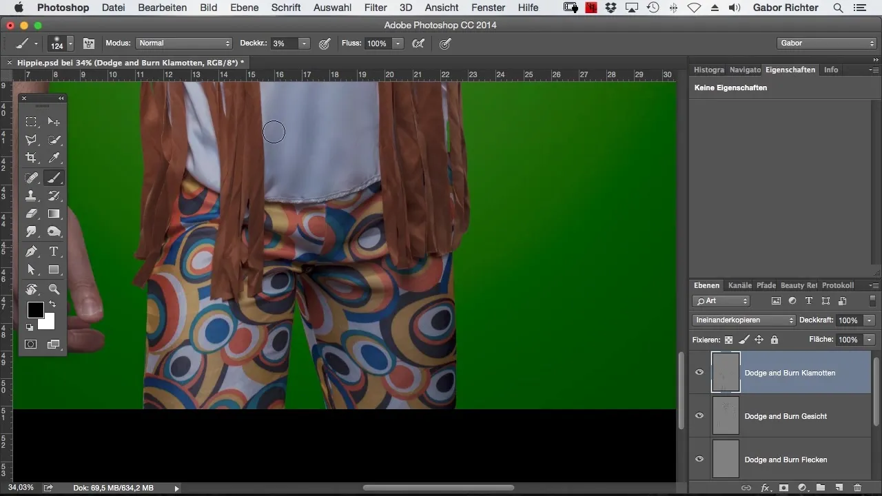Select the Path Selection tool
Image resolution: width=882 pixels, height=496 pixels.
[x=31, y=269]
